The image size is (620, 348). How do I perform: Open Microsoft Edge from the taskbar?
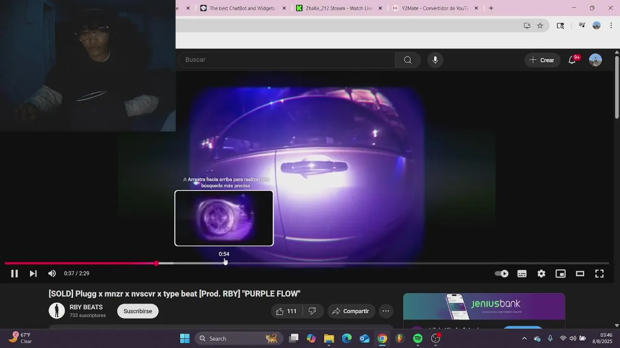[347, 338]
